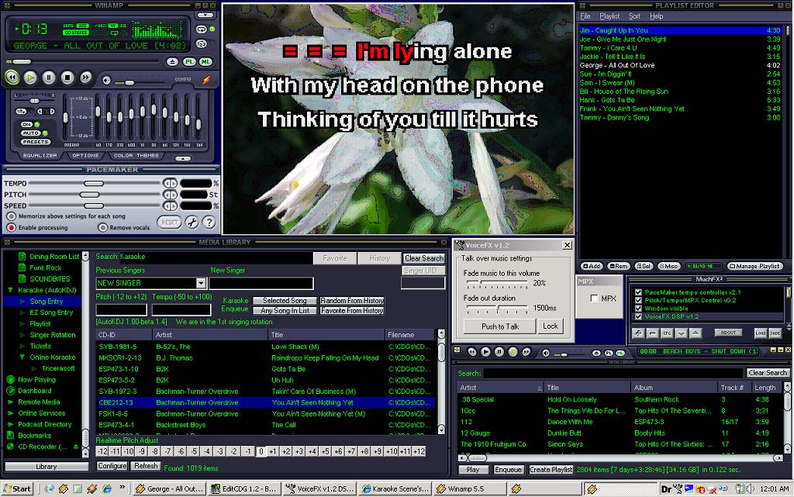The height and width of the screenshot is (497, 794).
Task: Open the Previous Singers NEW SINGER dropdown
Action: [x=201, y=284]
